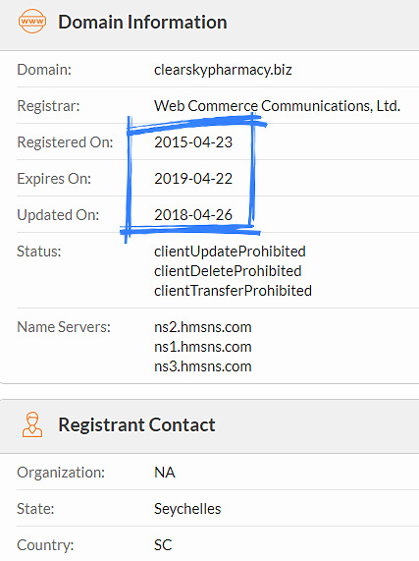Click the registered date 2015-04-23
Image resolution: width=419 pixels, height=561 pixels.
click(x=193, y=142)
